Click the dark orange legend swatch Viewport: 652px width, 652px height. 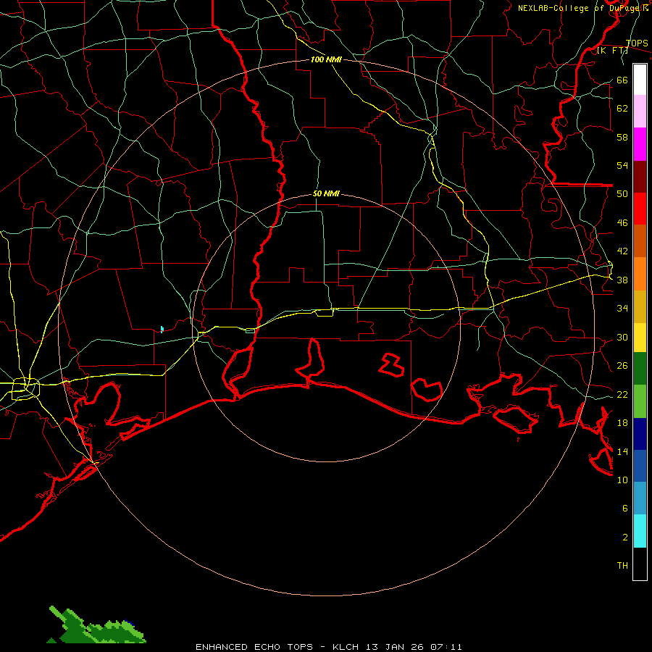click(x=640, y=241)
